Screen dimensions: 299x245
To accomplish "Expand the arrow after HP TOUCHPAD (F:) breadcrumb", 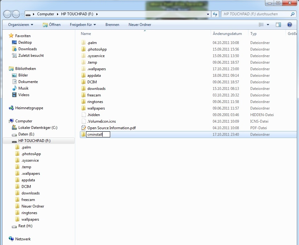I will (x=97, y=14).
